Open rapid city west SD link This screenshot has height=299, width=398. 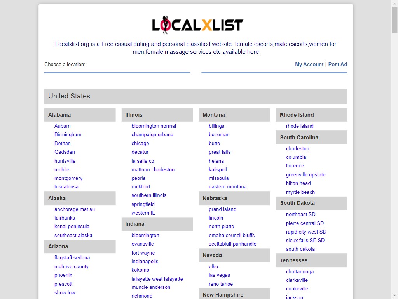(306, 232)
